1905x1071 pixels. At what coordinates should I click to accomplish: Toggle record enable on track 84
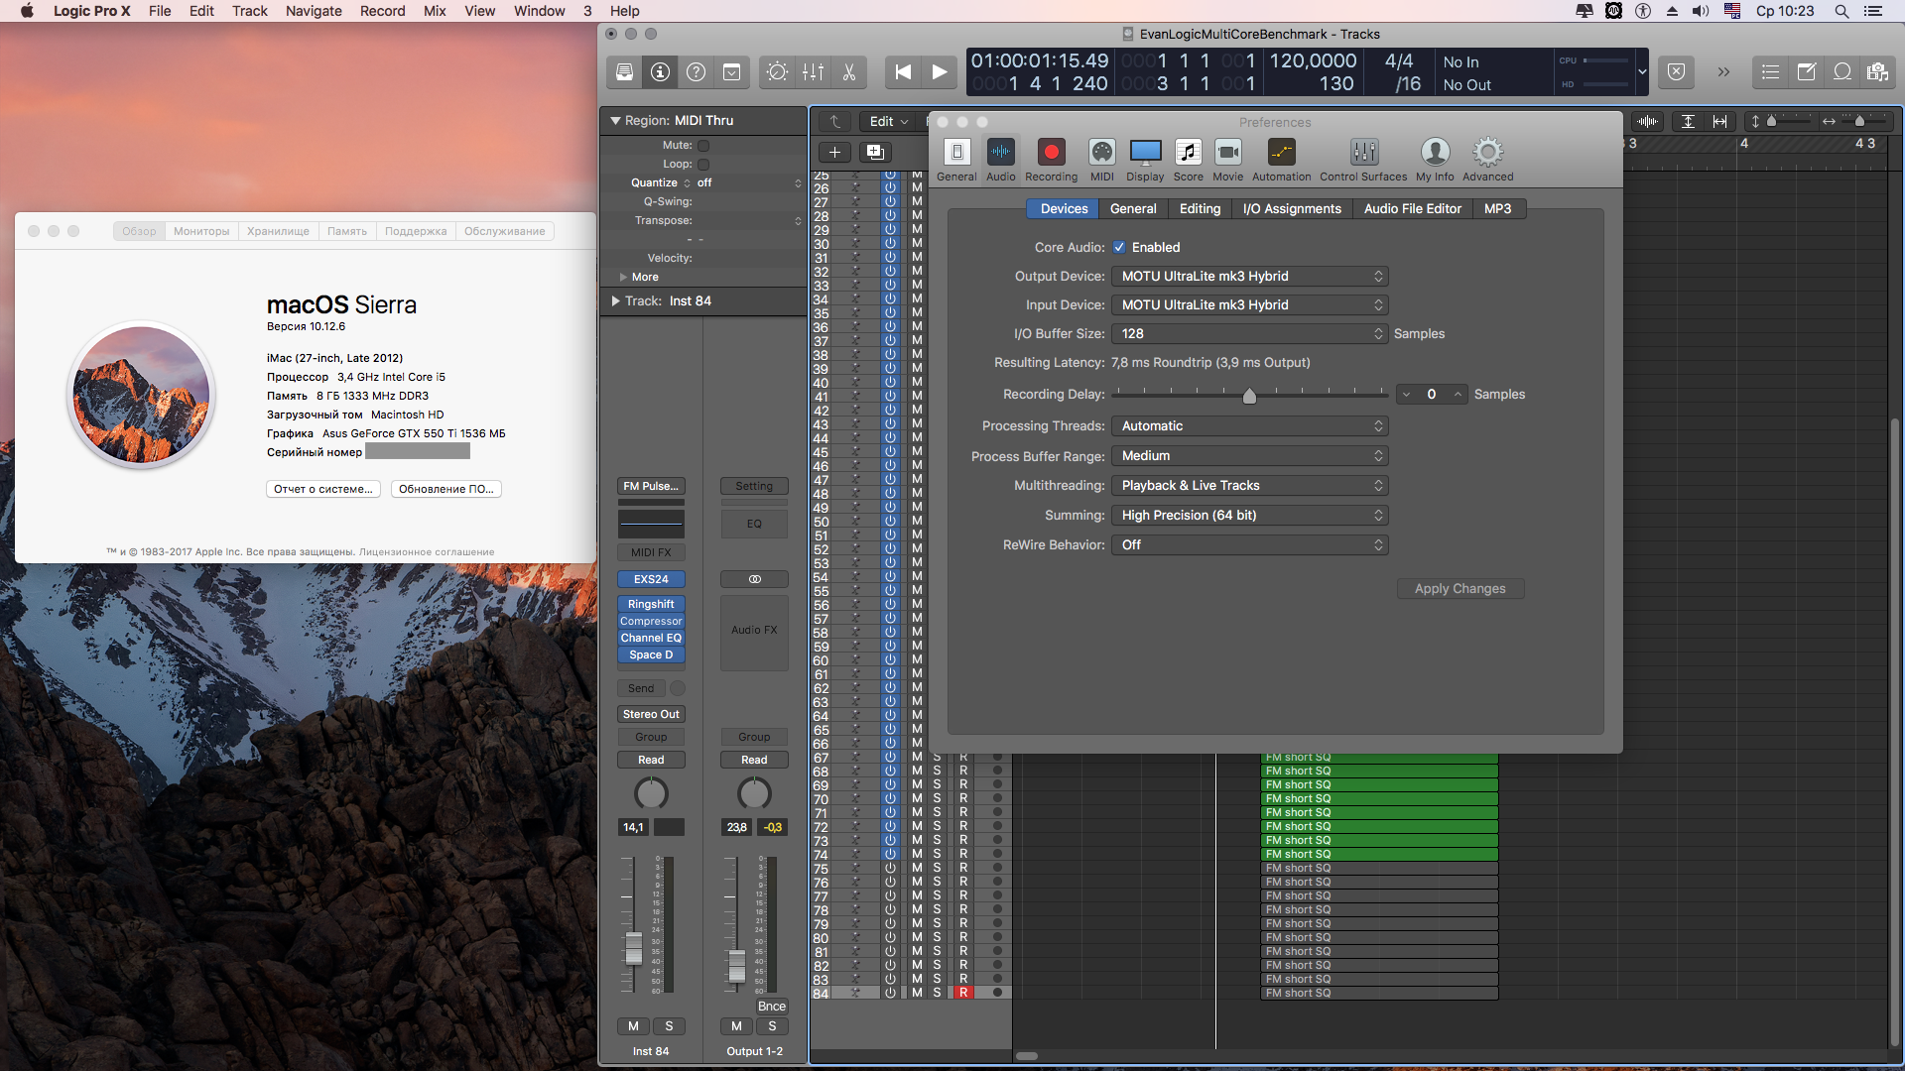click(x=962, y=993)
